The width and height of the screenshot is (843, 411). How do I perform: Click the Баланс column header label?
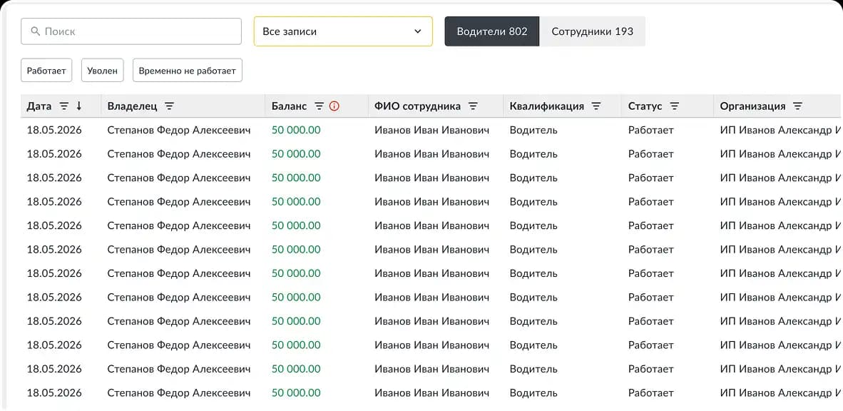tap(290, 106)
